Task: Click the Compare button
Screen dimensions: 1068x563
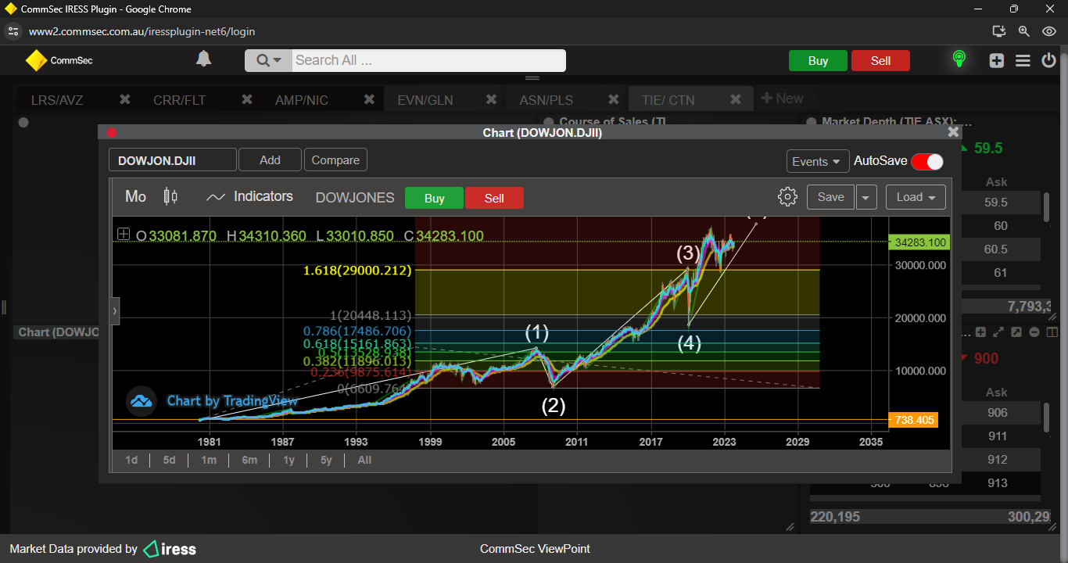Action: pyautogui.click(x=335, y=160)
